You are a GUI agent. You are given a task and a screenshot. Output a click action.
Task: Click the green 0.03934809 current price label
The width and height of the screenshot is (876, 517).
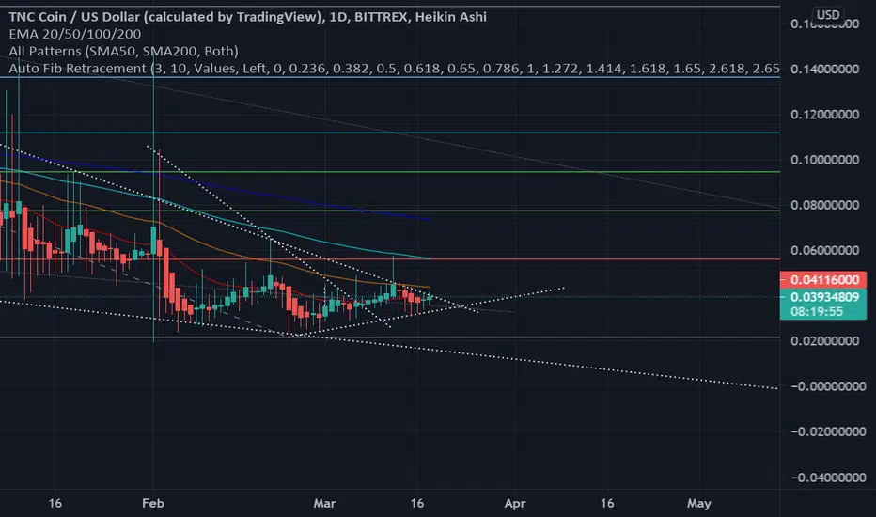[x=823, y=297]
